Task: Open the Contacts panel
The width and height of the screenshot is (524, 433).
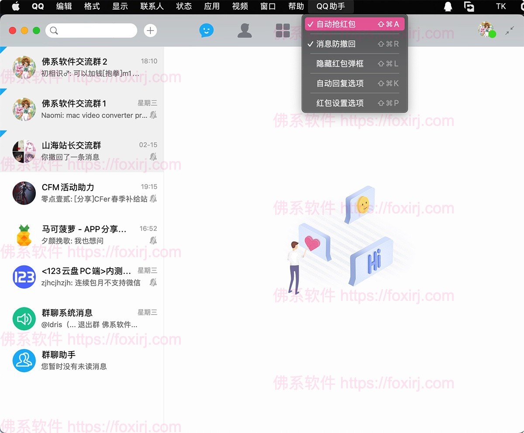Action: 245,31
